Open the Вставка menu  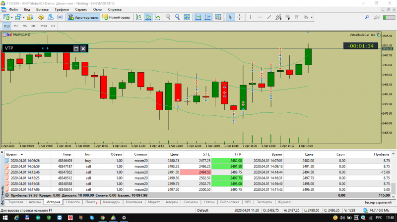click(42, 9)
